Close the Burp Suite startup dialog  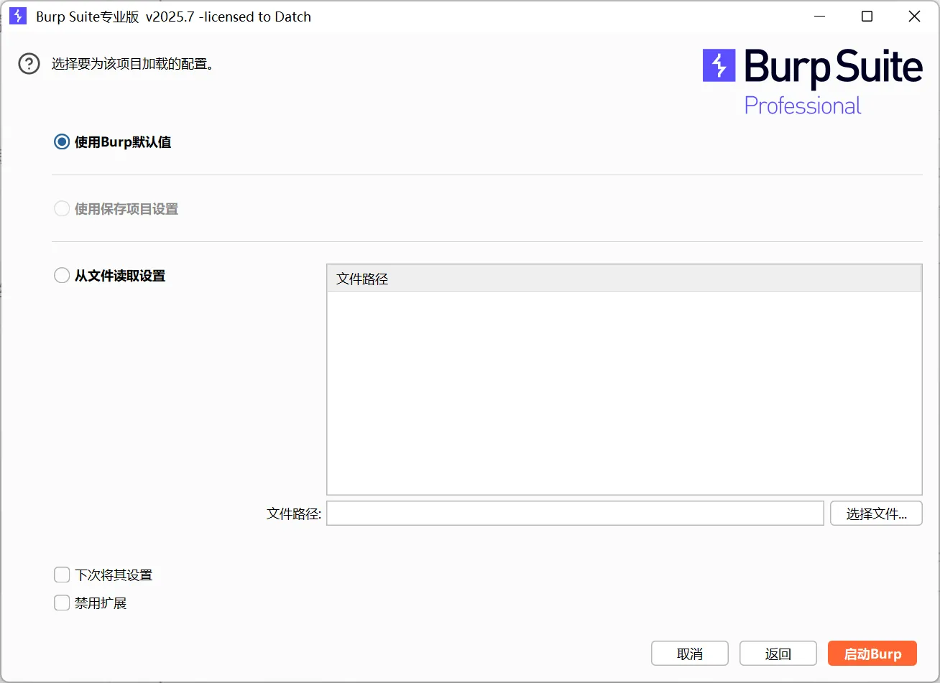click(914, 17)
